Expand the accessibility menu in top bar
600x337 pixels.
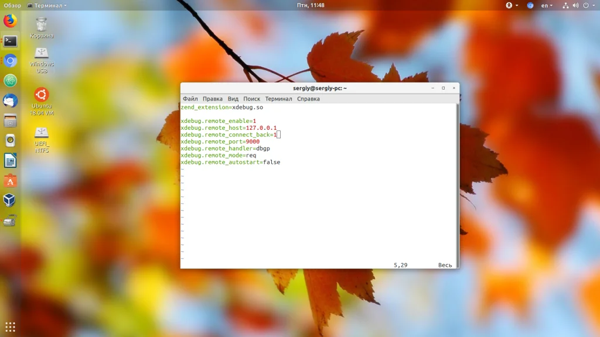[510, 5]
